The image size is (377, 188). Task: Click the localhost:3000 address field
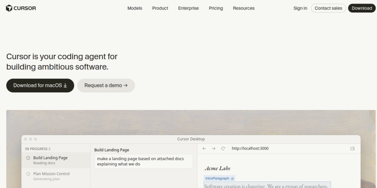[x=250, y=148]
